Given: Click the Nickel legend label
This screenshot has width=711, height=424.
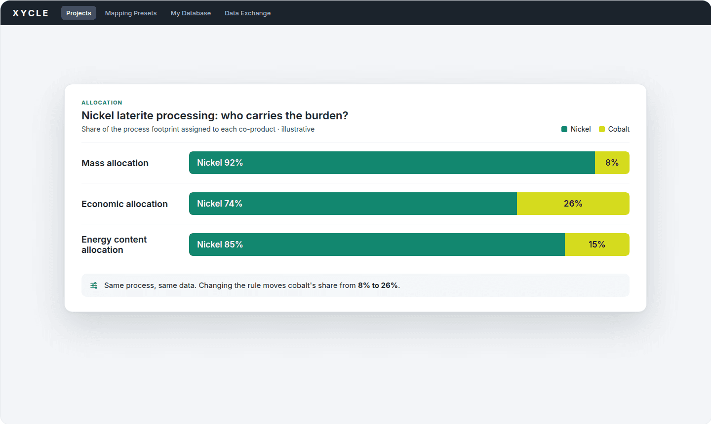Looking at the screenshot, I should (x=581, y=129).
